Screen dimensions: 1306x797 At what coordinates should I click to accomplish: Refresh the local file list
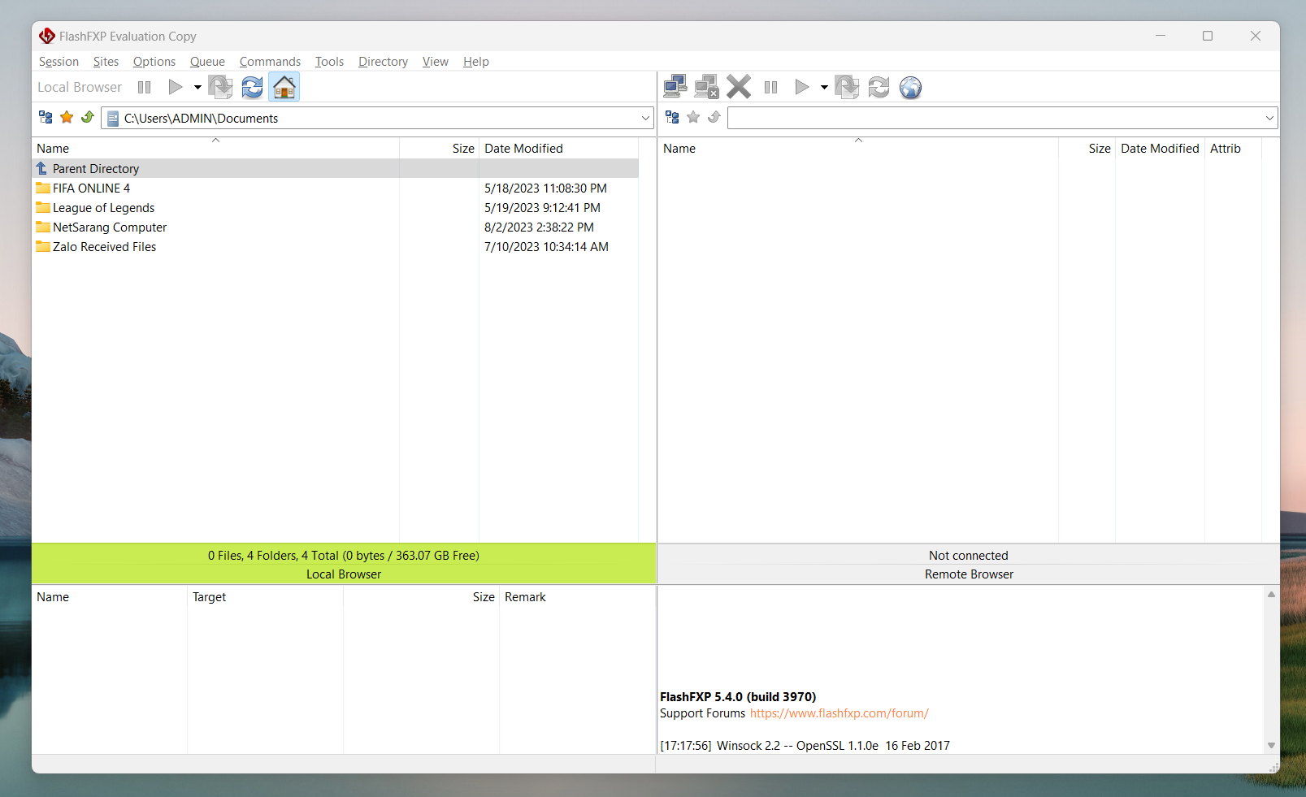pos(252,87)
